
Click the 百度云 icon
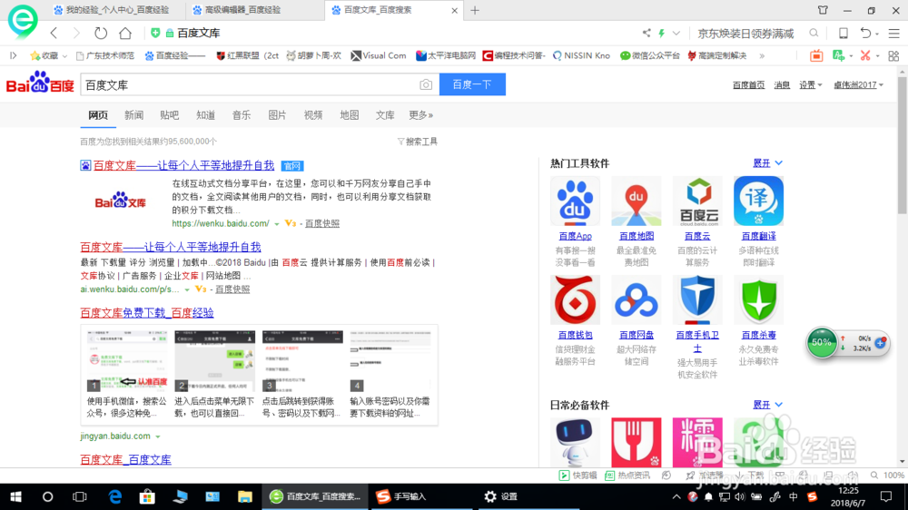pyautogui.click(x=697, y=201)
